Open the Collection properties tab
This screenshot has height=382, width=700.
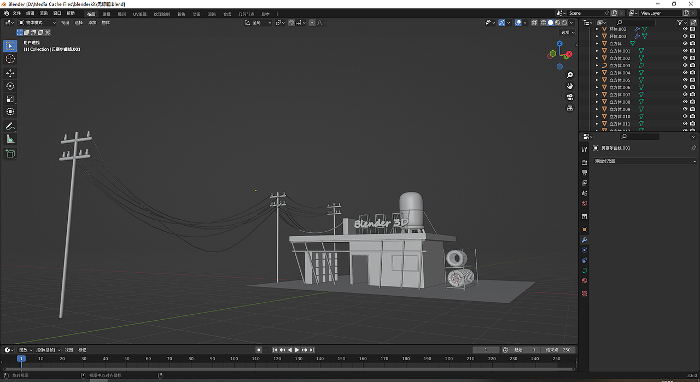(584, 217)
